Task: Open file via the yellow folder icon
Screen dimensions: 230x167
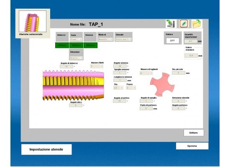Action: (x=197, y=23)
